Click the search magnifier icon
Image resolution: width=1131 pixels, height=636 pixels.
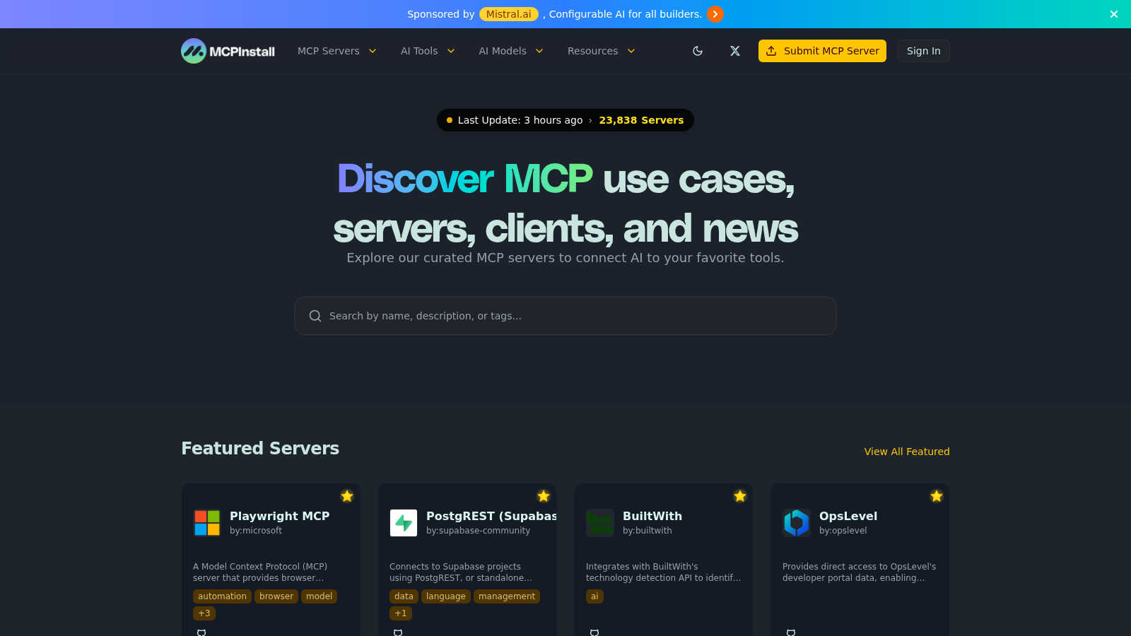(315, 316)
